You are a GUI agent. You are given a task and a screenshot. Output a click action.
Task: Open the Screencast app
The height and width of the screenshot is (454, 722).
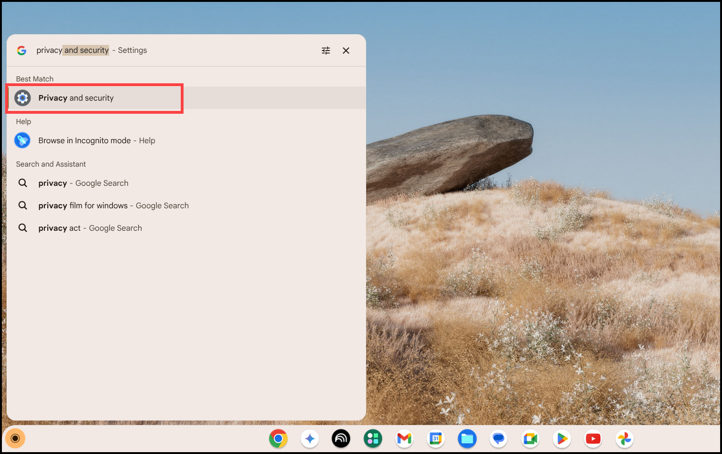click(341, 439)
